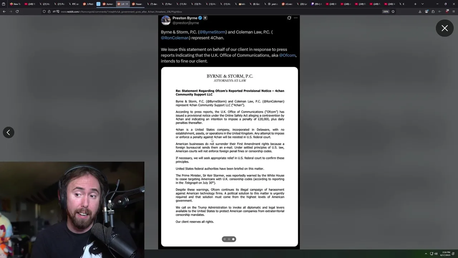
Task: Click the permissions icon in the address bar
Action: point(54,11)
